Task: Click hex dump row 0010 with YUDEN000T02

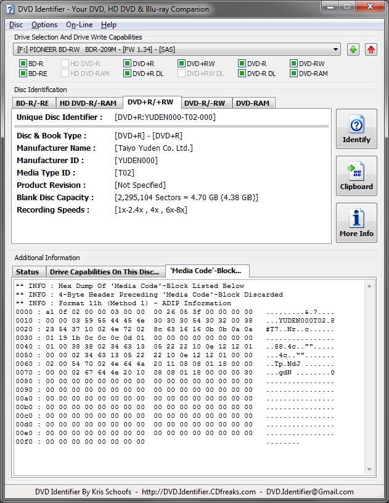Action: pos(175,321)
